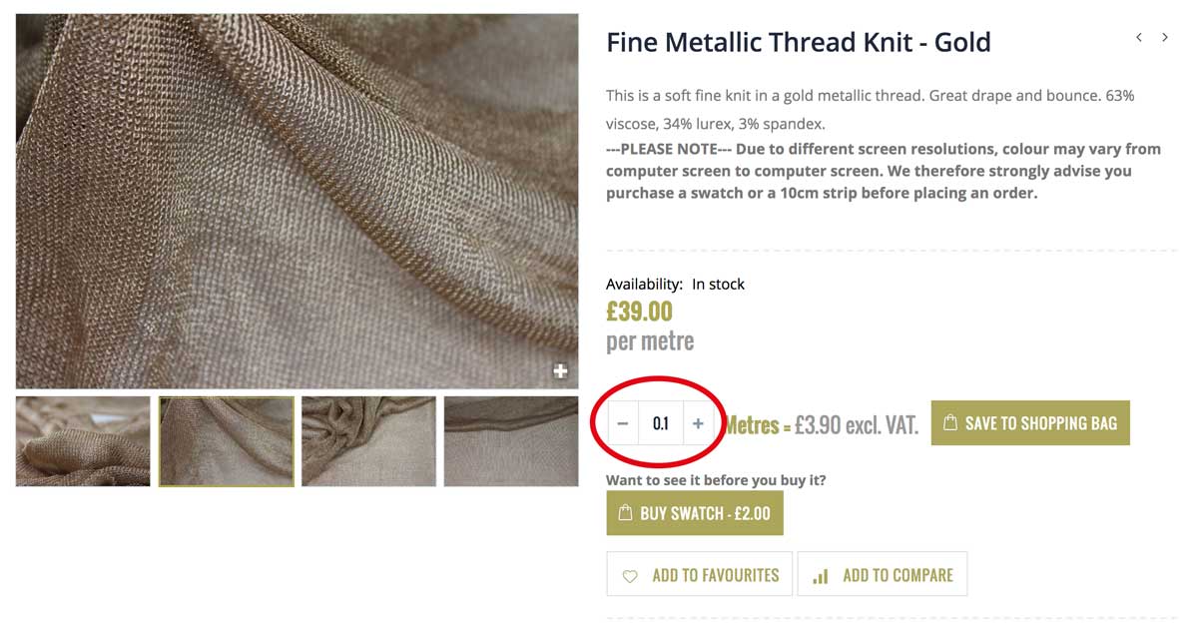Click the shopping bag icon on Save button
Viewport: 1198px width, 640px height.
(x=950, y=423)
